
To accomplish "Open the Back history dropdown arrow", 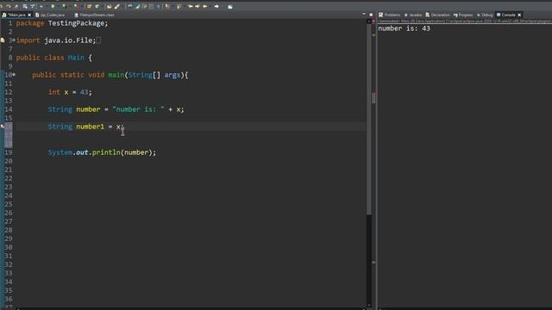I will tap(210, 7).
